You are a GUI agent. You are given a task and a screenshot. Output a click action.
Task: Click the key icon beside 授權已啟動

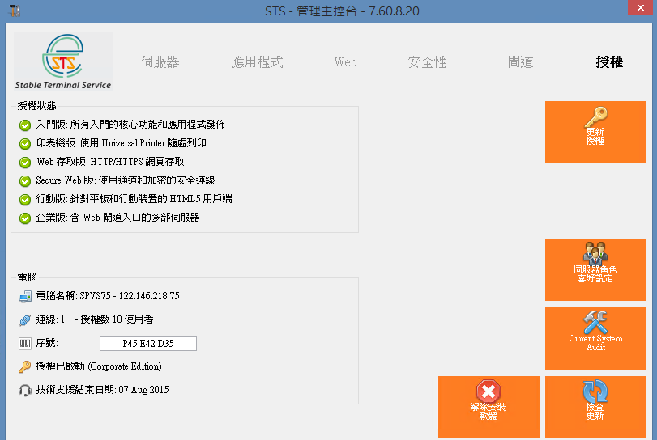coord(25,367)
